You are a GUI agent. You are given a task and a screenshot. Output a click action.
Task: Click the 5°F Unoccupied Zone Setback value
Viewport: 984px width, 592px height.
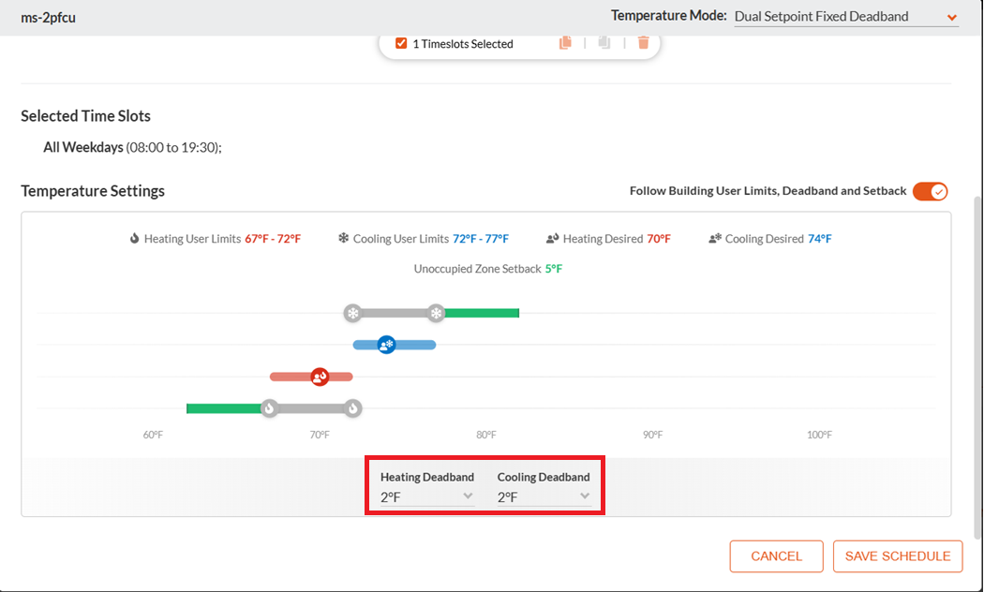click(554, 269)
